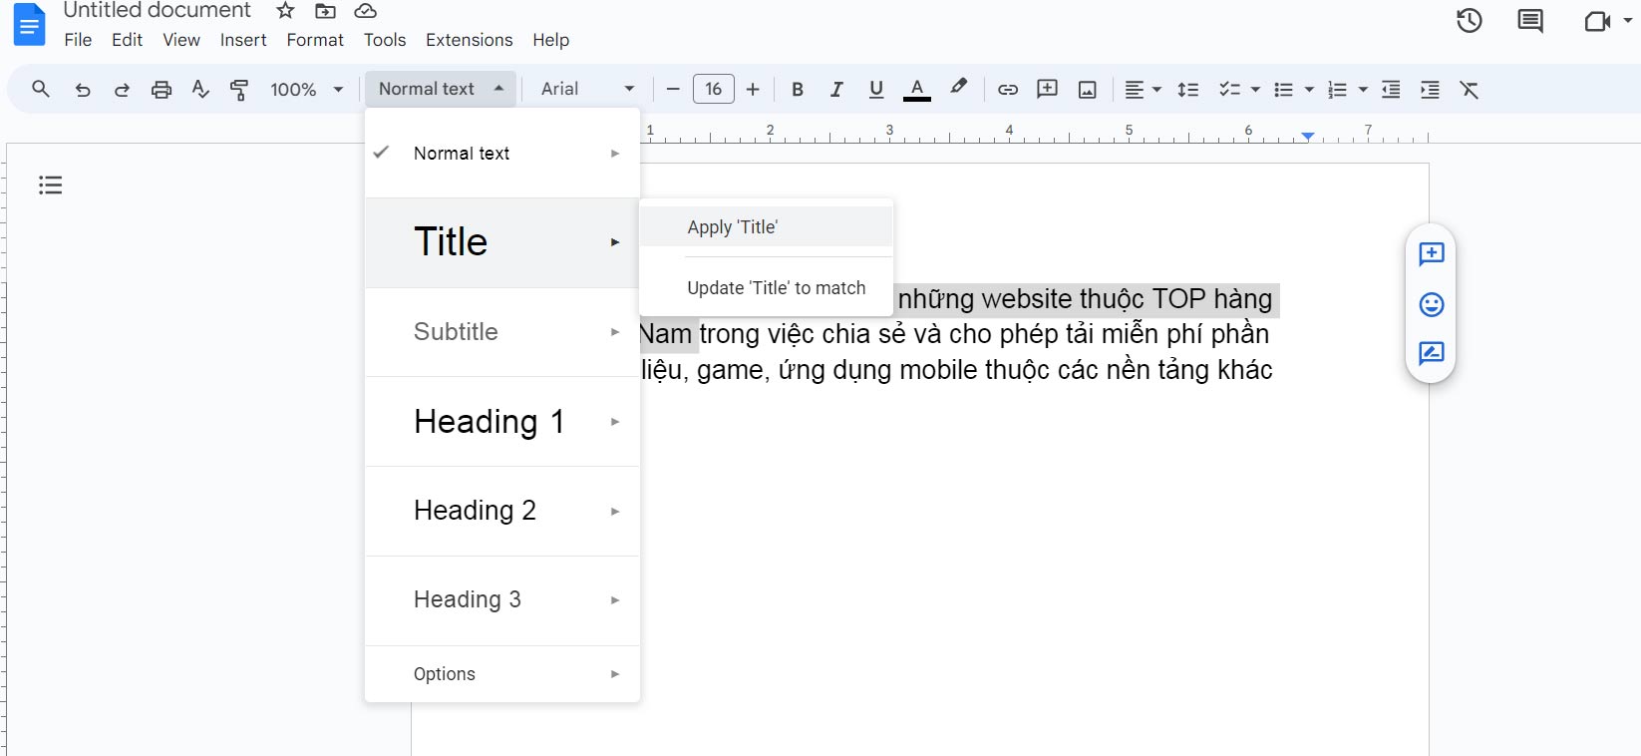1641x756 pixels.
Task: Select the Heading 2 style
Action: pyautogui.click(x=502, y=511)
